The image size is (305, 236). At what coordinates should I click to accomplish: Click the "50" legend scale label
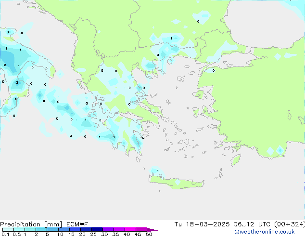(x=149, y=234)
